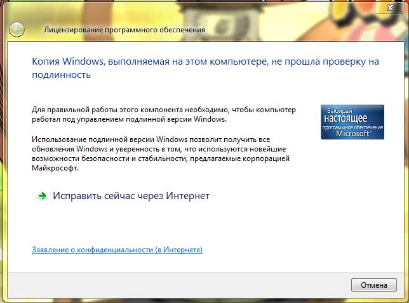Click the genuine Microsoft software badge

(352, 122)
